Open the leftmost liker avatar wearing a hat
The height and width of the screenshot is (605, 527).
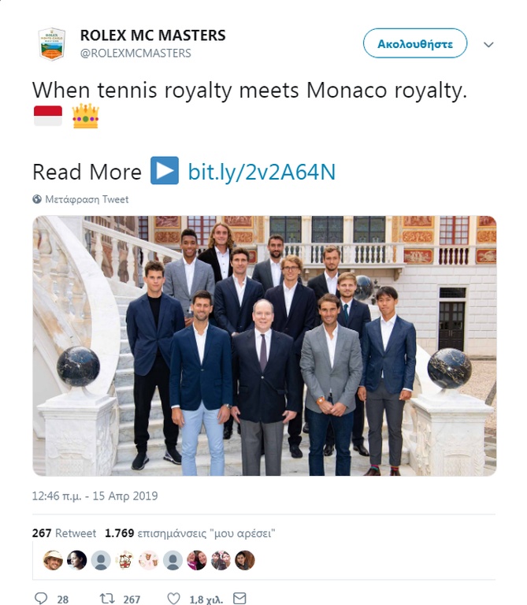[x=53, y=560]
